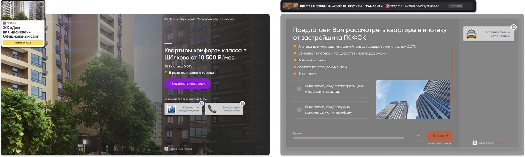The image size is (525, 157).
Task: Click the lock icon on the taxi bonus card
Action: pos(514,27)
